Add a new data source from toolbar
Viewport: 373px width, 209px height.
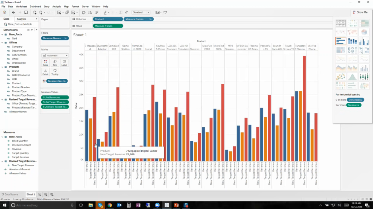tap(35, 12)
